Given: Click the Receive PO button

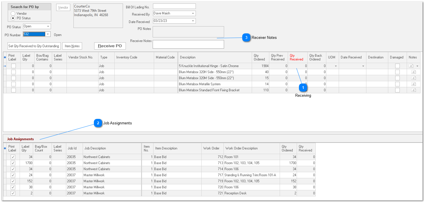Looking at the screenshot, I should pos(110,46).
